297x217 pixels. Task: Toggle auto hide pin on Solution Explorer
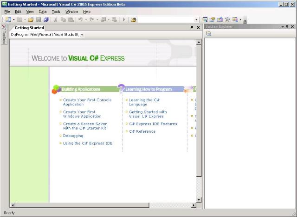[287, 27]
